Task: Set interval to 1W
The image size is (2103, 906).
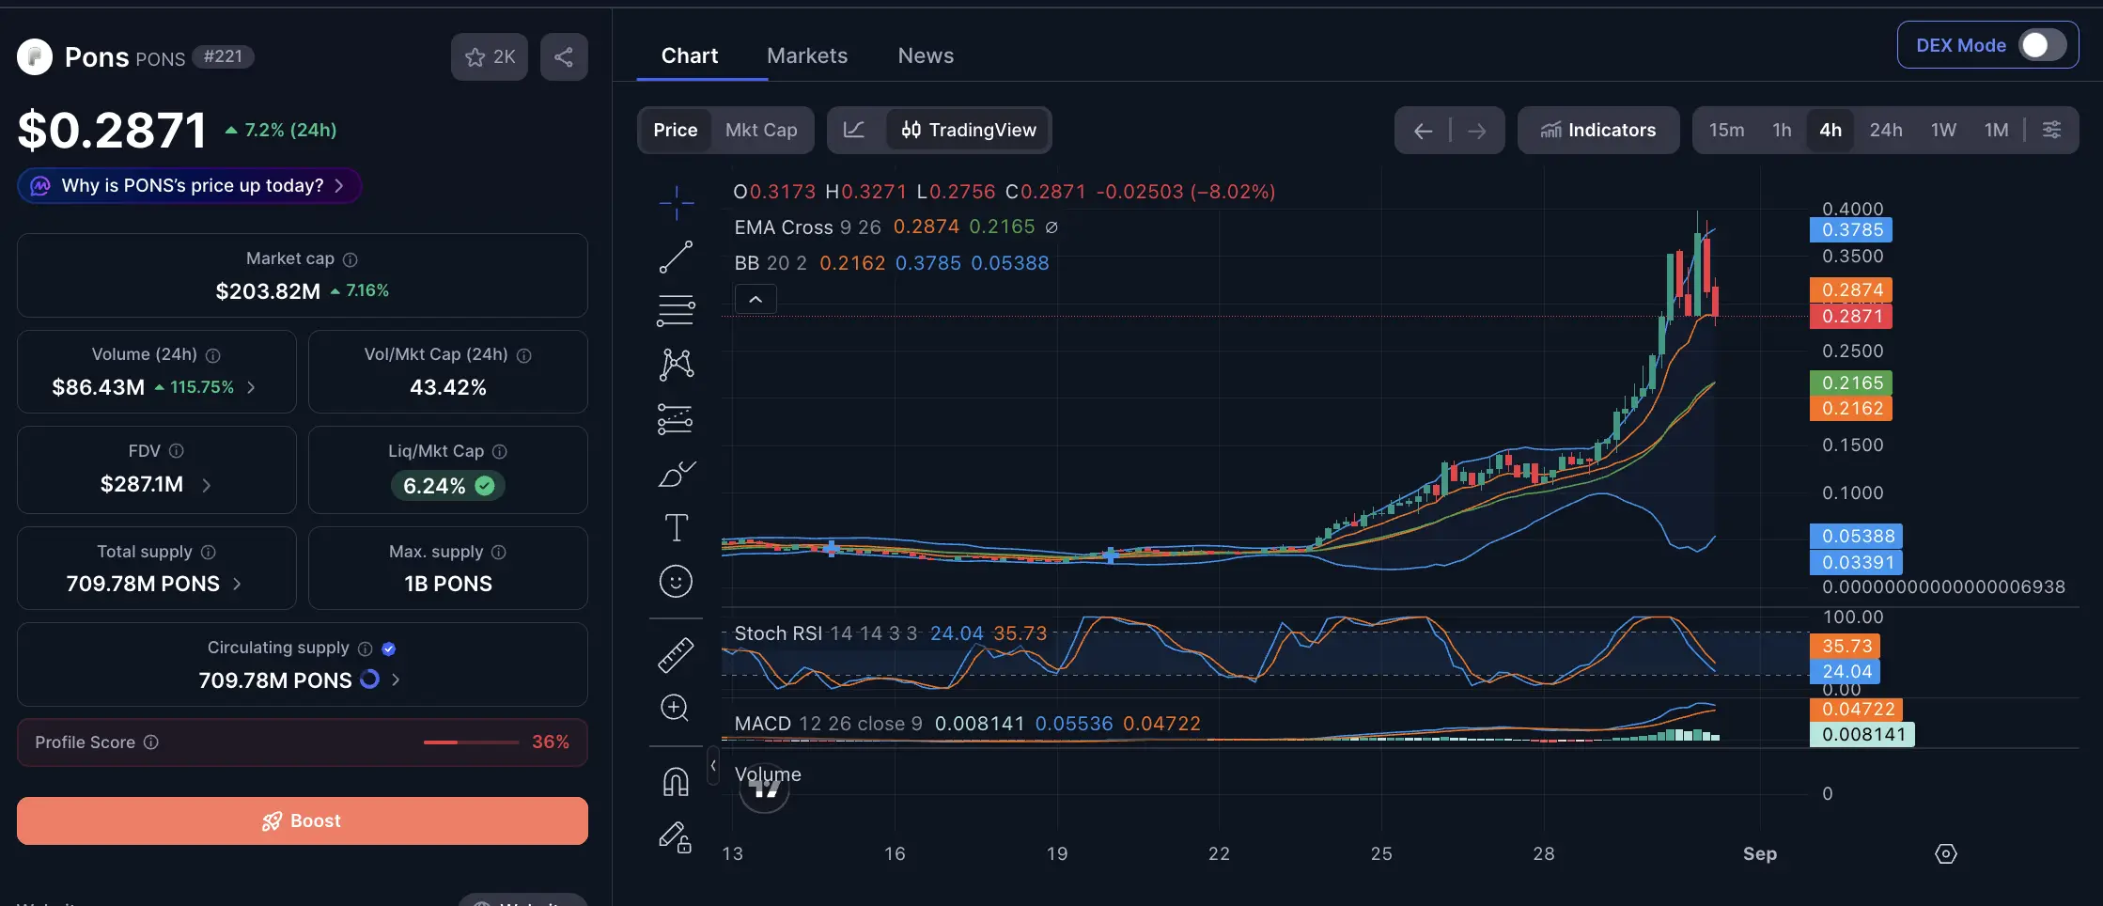Action: [x=1943, y=130]
